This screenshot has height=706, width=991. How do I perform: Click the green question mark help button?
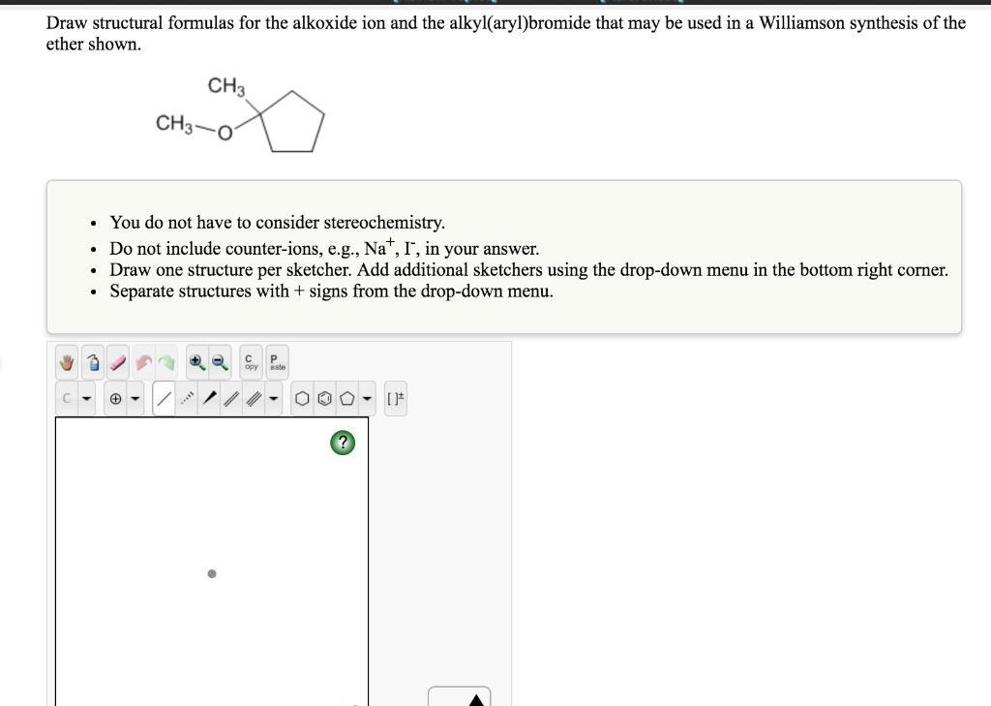pos(343,443)
